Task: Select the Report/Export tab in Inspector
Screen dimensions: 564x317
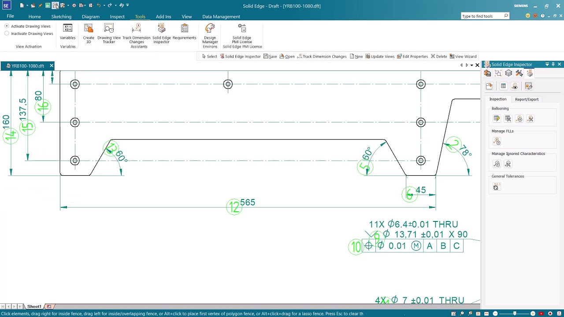Action: (527, 99)
